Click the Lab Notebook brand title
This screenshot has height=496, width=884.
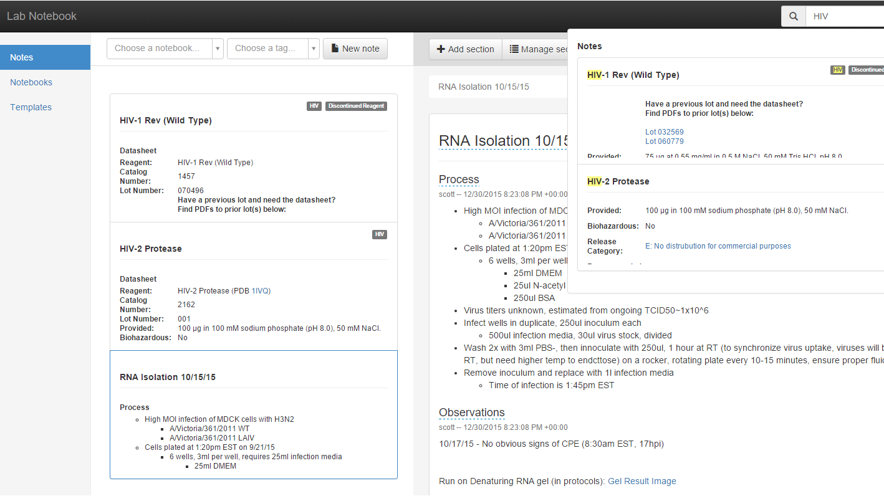tap(42, 16)
